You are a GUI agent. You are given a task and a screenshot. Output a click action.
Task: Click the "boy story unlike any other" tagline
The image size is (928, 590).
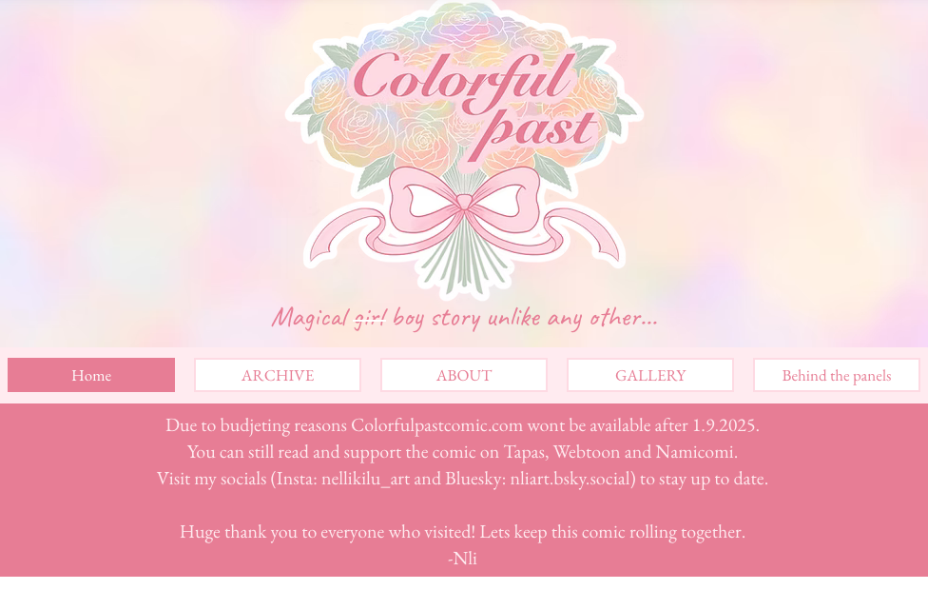click(x=524, y=319)
